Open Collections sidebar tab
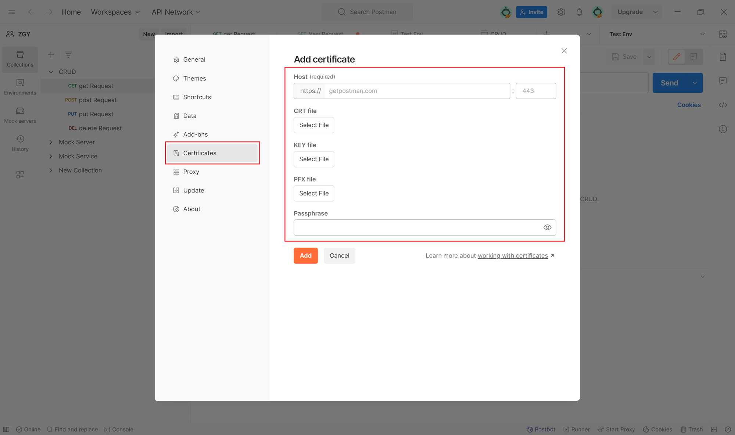The height and width of the screenshot is (435, 735). coord(20,59)
